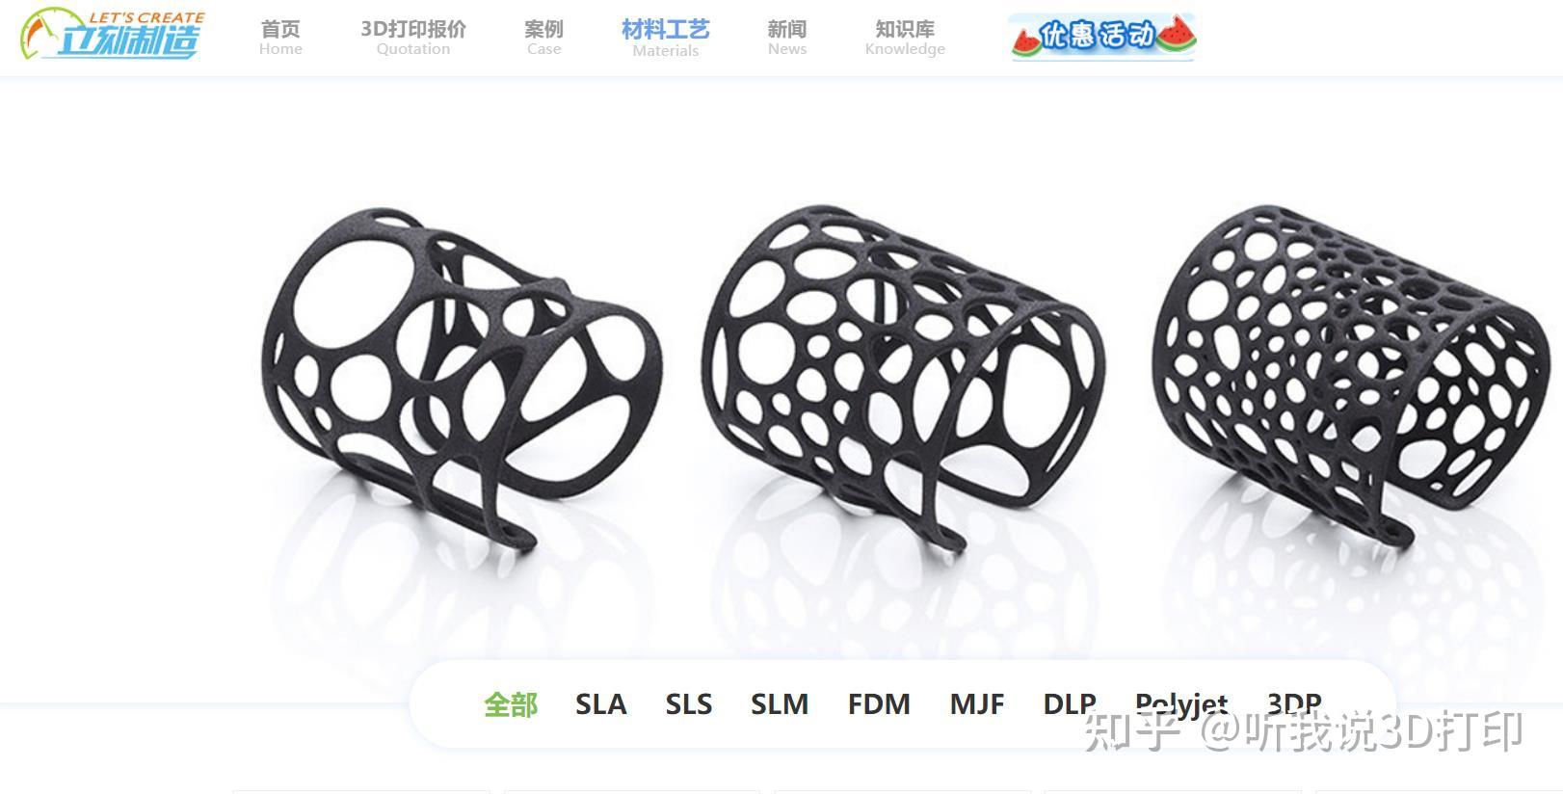Click the left large-hole black bracelet
This screenshot has height=794, width=1563.
coord(461,376)
